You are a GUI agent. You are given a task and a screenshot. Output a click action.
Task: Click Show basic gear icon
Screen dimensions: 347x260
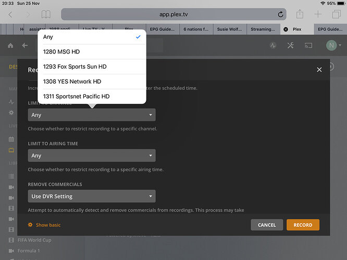tap(30, 225)
